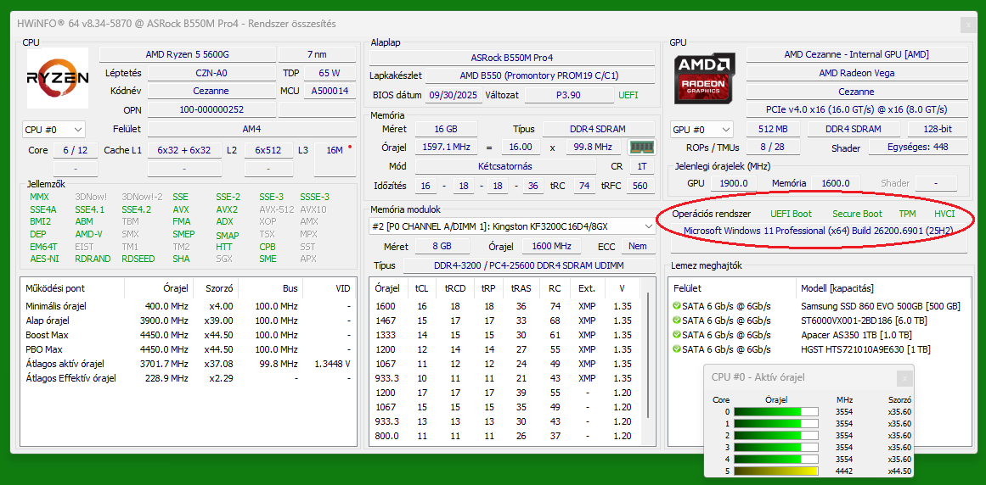Click the Secure Boot indicator
The image size is (986, 485).
[857, 215]
